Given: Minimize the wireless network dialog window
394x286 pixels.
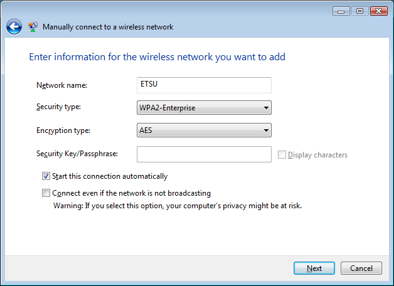Looking at the screenshot, I should (341, 11).
